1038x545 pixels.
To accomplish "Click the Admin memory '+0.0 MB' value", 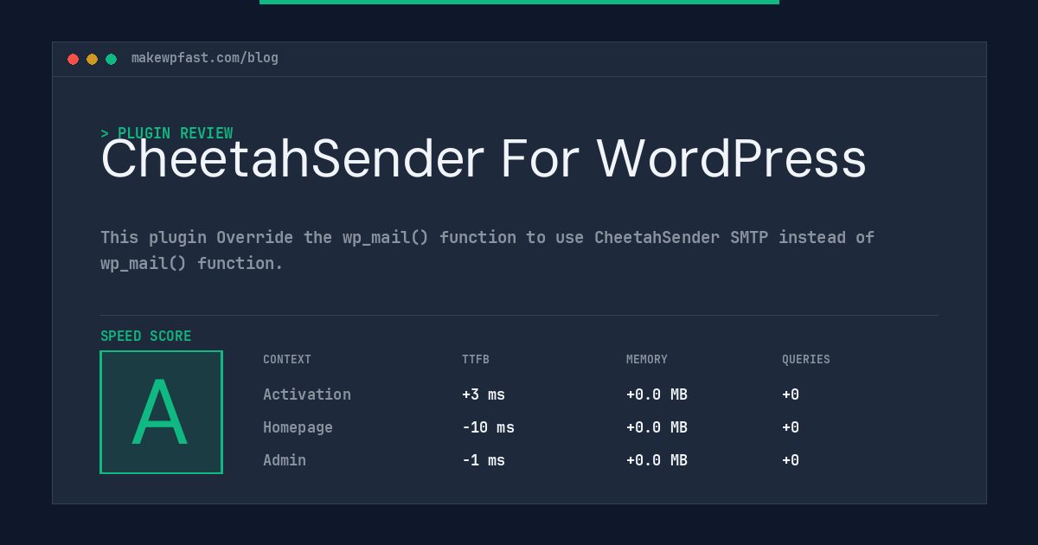I will [657, 460].
